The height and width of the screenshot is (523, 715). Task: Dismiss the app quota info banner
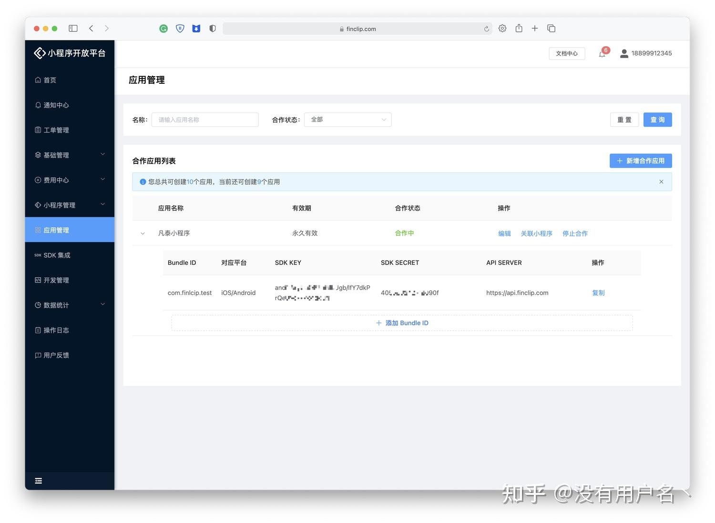click(x=661, y=181)
